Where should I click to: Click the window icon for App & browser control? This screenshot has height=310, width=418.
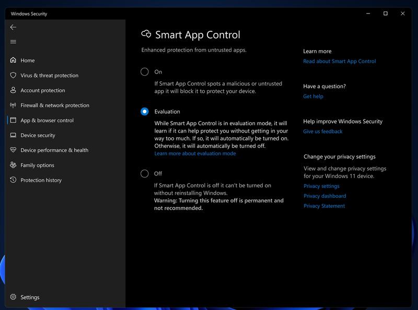point(13,120)
